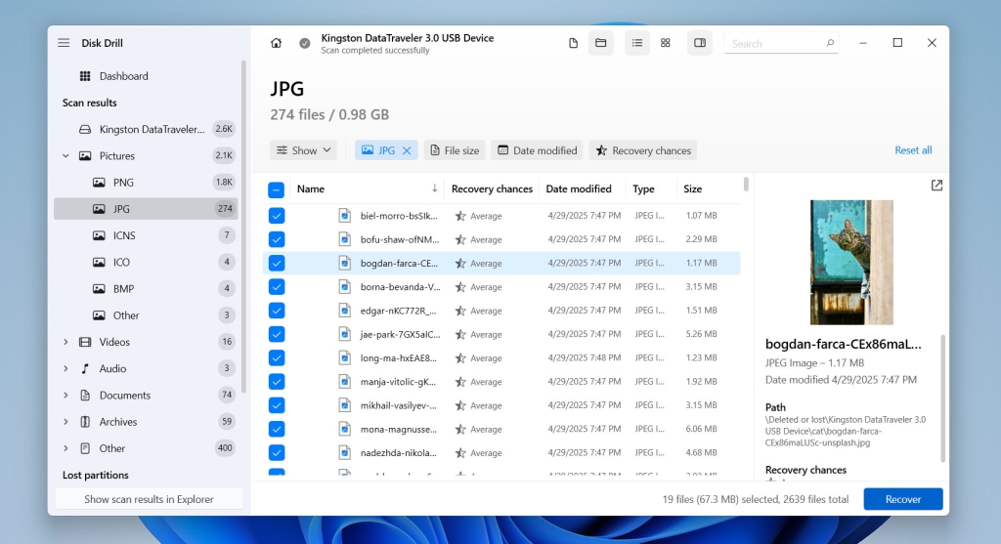Click the sidebar vertical scrollbar

tap(243, 227)
